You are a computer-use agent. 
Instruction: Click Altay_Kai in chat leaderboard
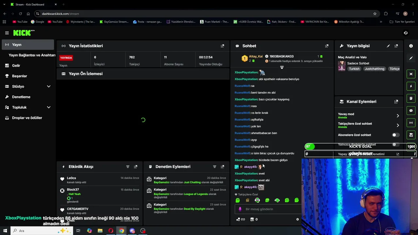pos(256,56)
